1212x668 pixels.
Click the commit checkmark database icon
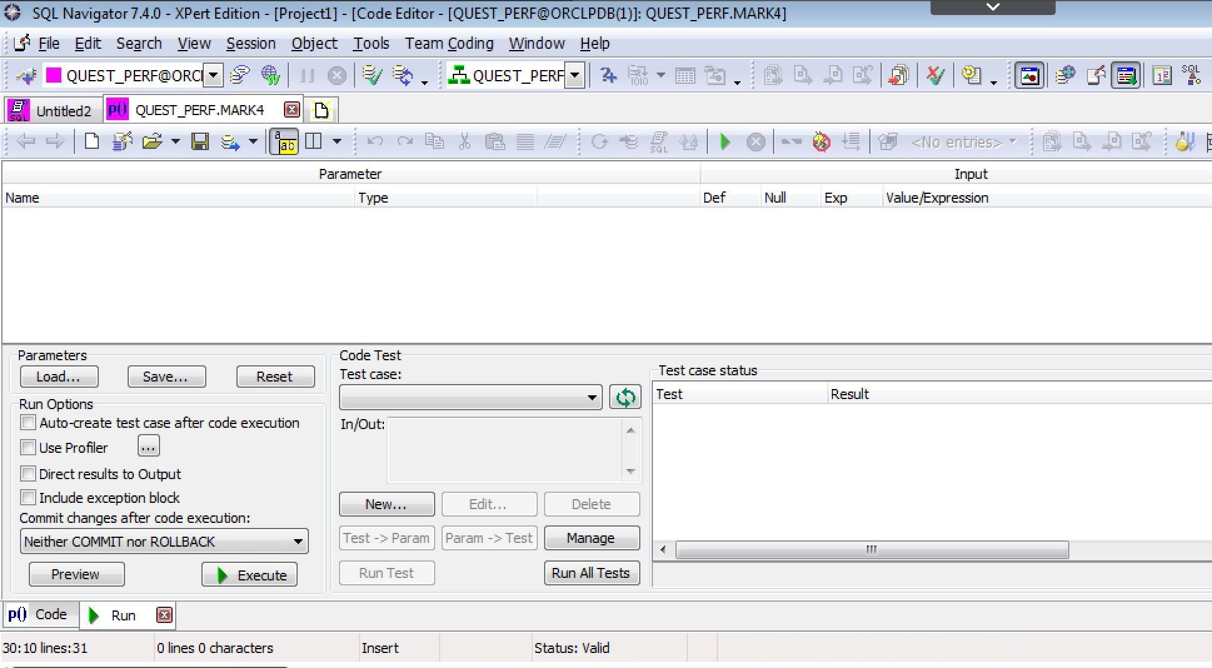[x=371, y=76]
